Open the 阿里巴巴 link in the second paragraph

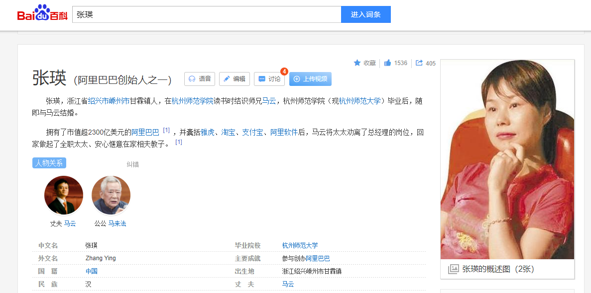[x=145, y=133]
